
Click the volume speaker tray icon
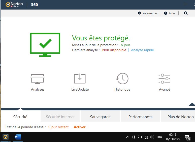152,137
